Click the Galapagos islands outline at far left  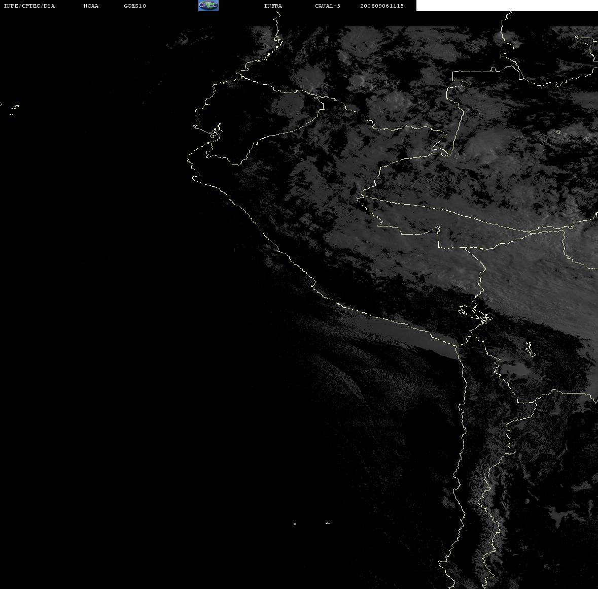tap(15, 109)
